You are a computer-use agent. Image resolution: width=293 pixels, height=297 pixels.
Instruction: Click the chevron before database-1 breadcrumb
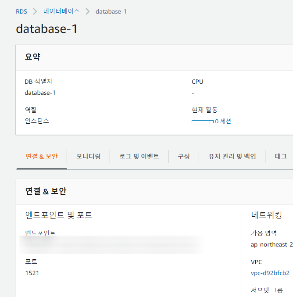pos(87,11)
